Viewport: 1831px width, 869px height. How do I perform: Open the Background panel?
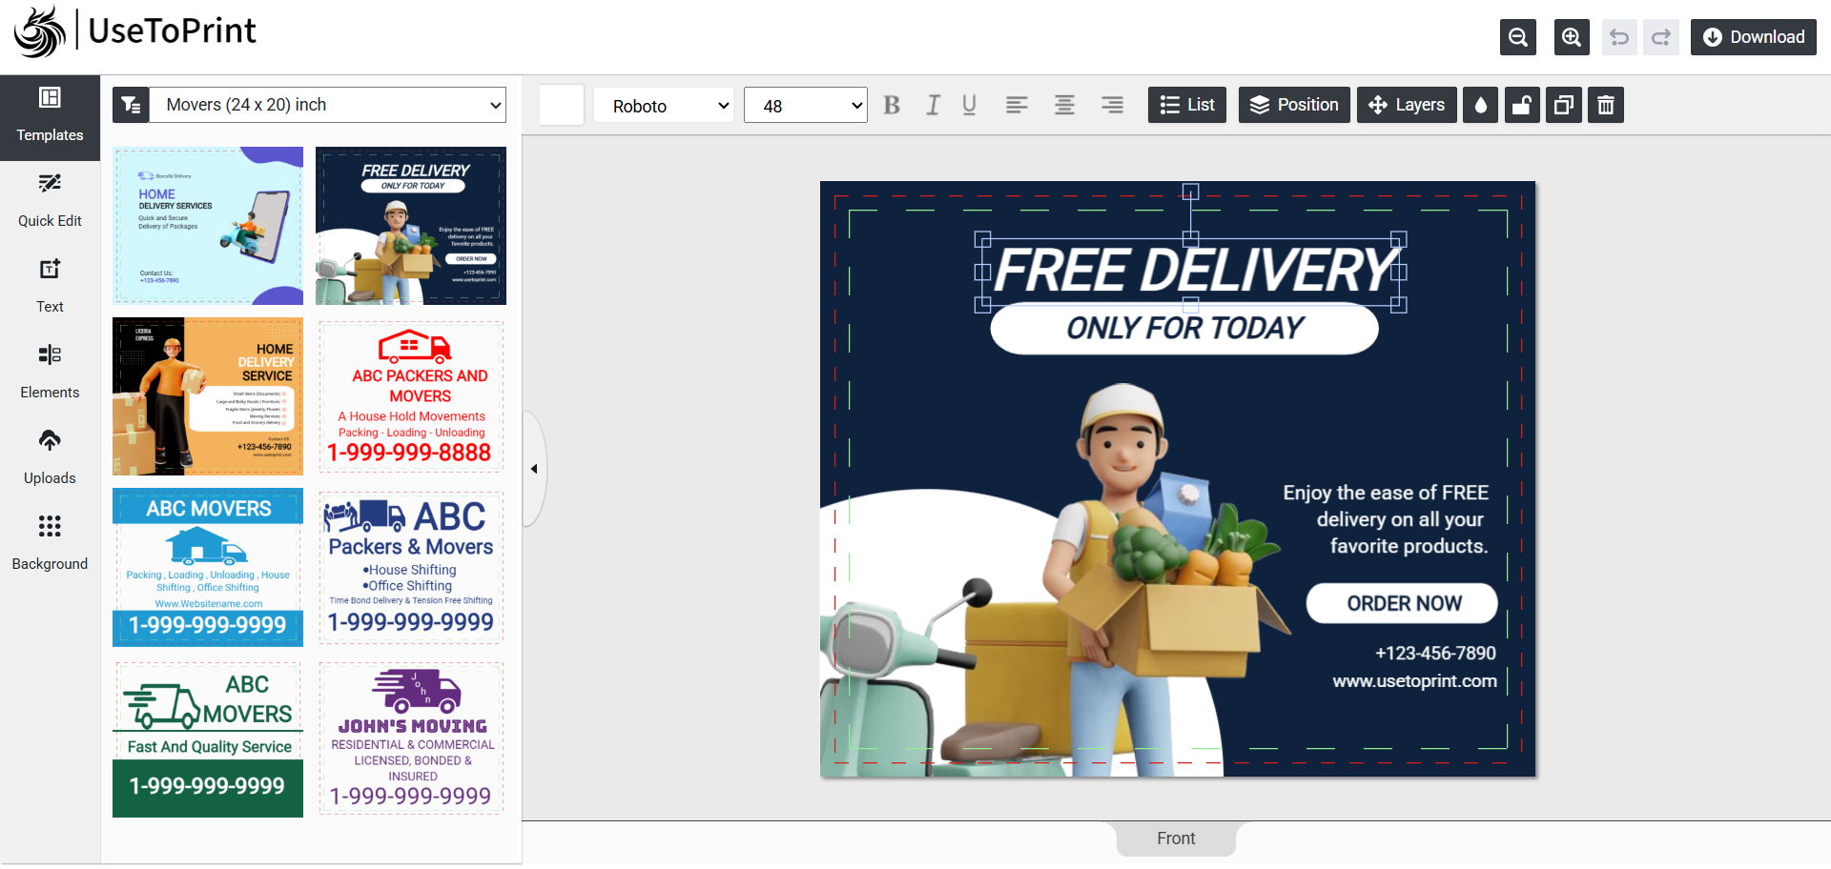click(x=50, y=541)
